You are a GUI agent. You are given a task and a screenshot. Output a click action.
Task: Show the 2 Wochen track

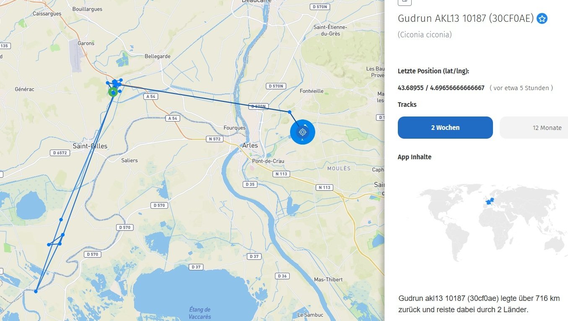point(445,127)
